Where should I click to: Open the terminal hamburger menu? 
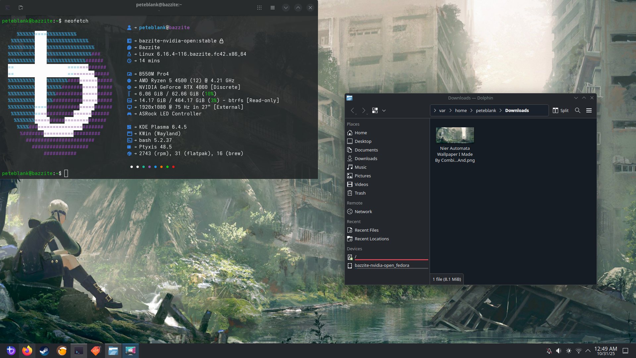coord(272,7)
